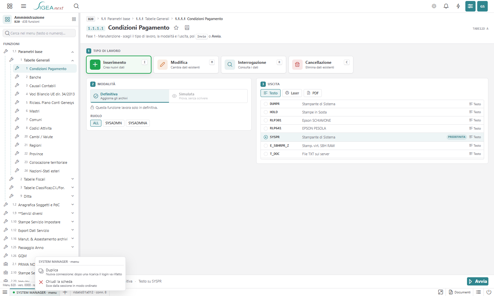Screen dimensions: 494x296
Task: Click the power icon in status bar
Action: coord(489,292)
